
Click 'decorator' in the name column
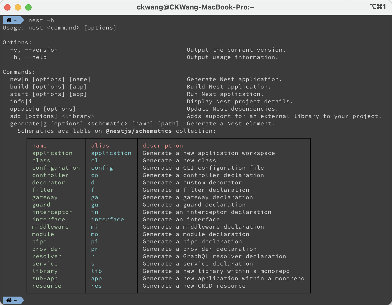coord(49,183)
